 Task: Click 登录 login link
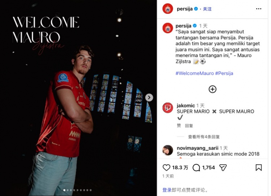tap(167, 190)
